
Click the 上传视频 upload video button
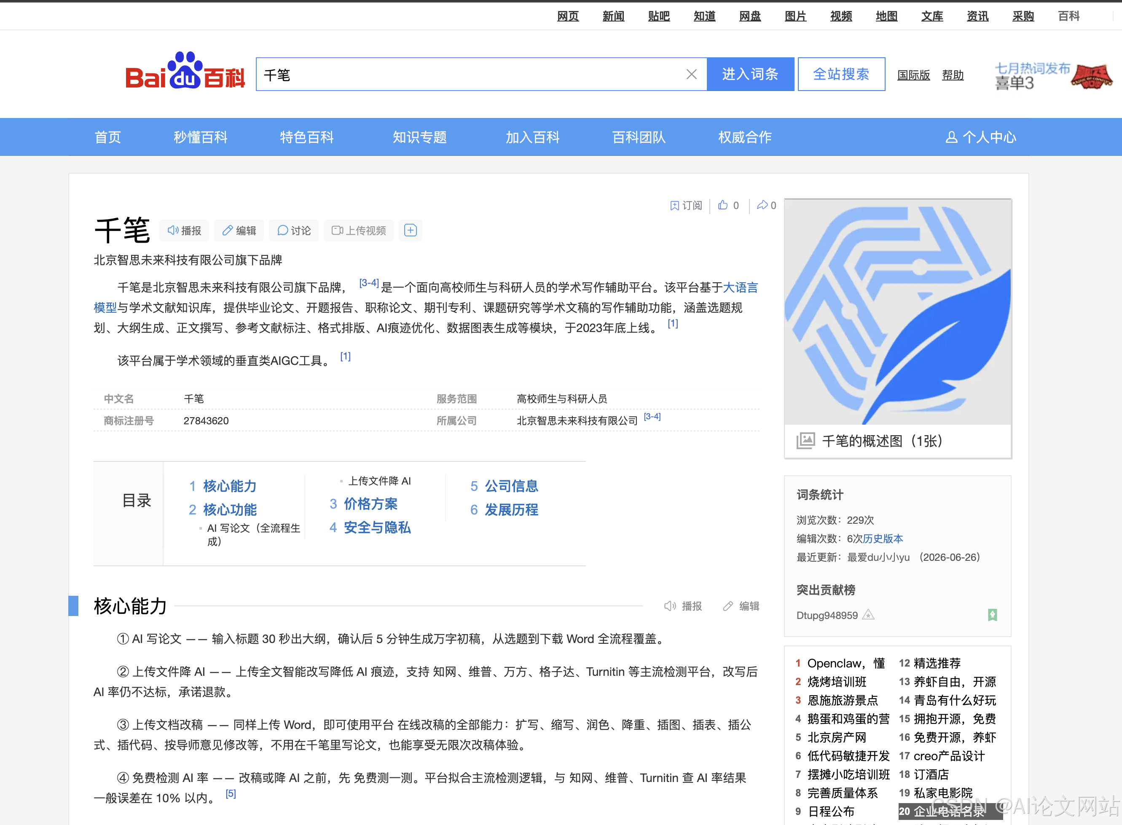[359, 230]
